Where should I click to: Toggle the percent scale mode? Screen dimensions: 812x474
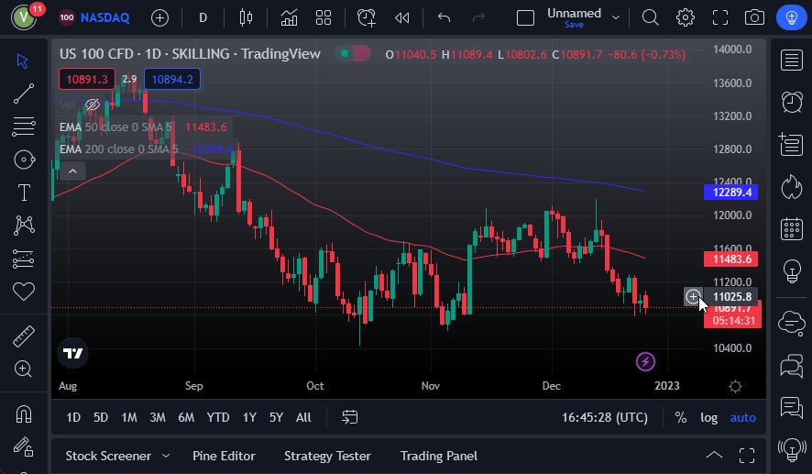coord(681,417)
